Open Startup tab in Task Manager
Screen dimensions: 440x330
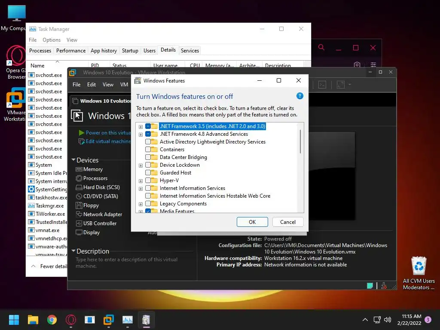tap(130, 51)
